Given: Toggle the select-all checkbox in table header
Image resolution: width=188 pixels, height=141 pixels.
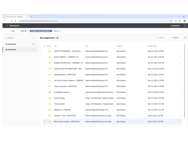Looking at the screenshot, I should pyautogui.click(x=44, y=46).
